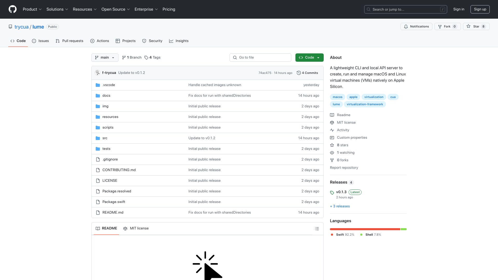498x280 pixels.
Task: Open the .vscode folder
Action: 108,85
